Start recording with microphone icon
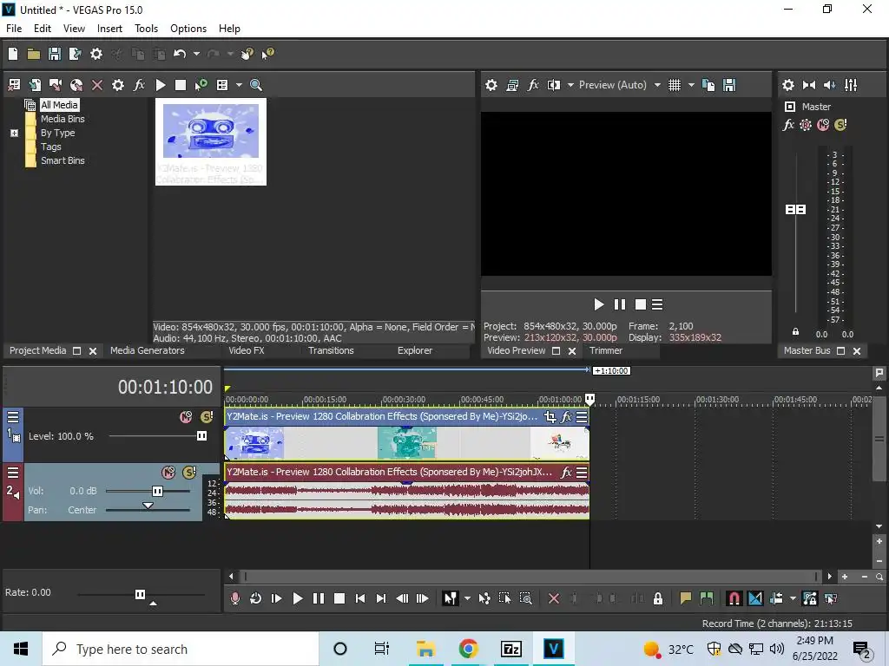The image size is (889, 666). pyautogui.click(x=234, y=598)
